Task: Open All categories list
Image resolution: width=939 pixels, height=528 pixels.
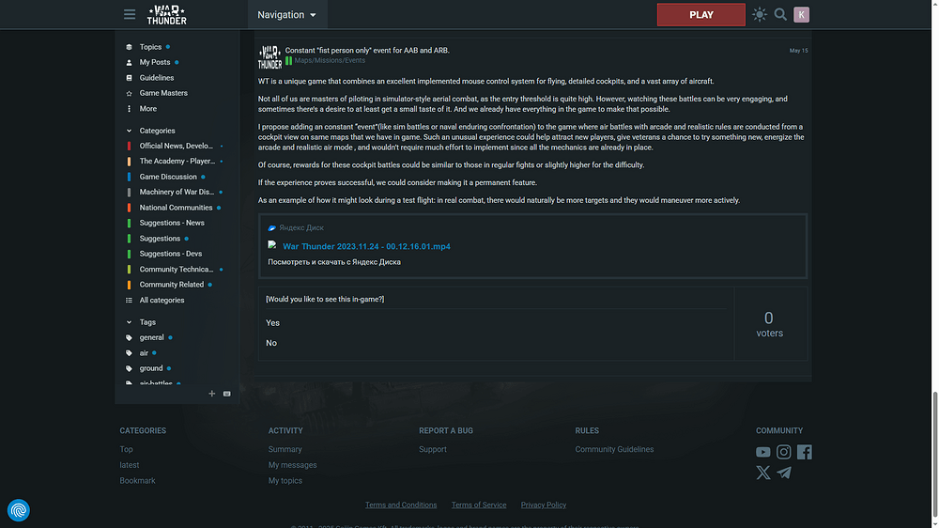Action: pyautogui.click(x=162, y=301)
